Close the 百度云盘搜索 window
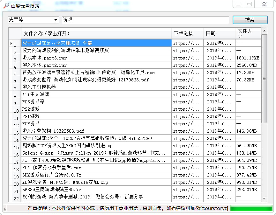This screenshot has width=276, height=215. 264,4
